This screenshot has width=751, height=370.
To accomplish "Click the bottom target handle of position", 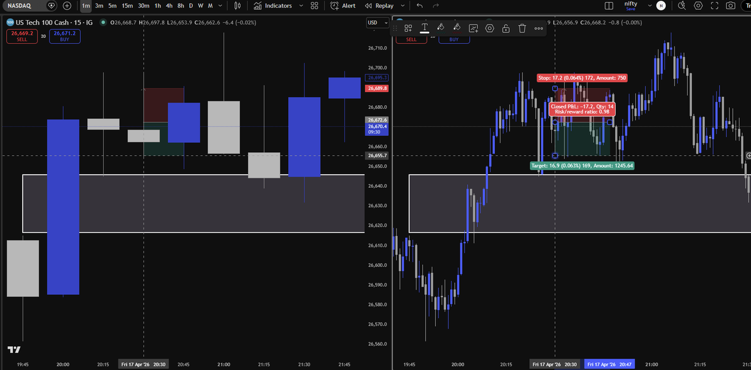I will click(555, 155).
